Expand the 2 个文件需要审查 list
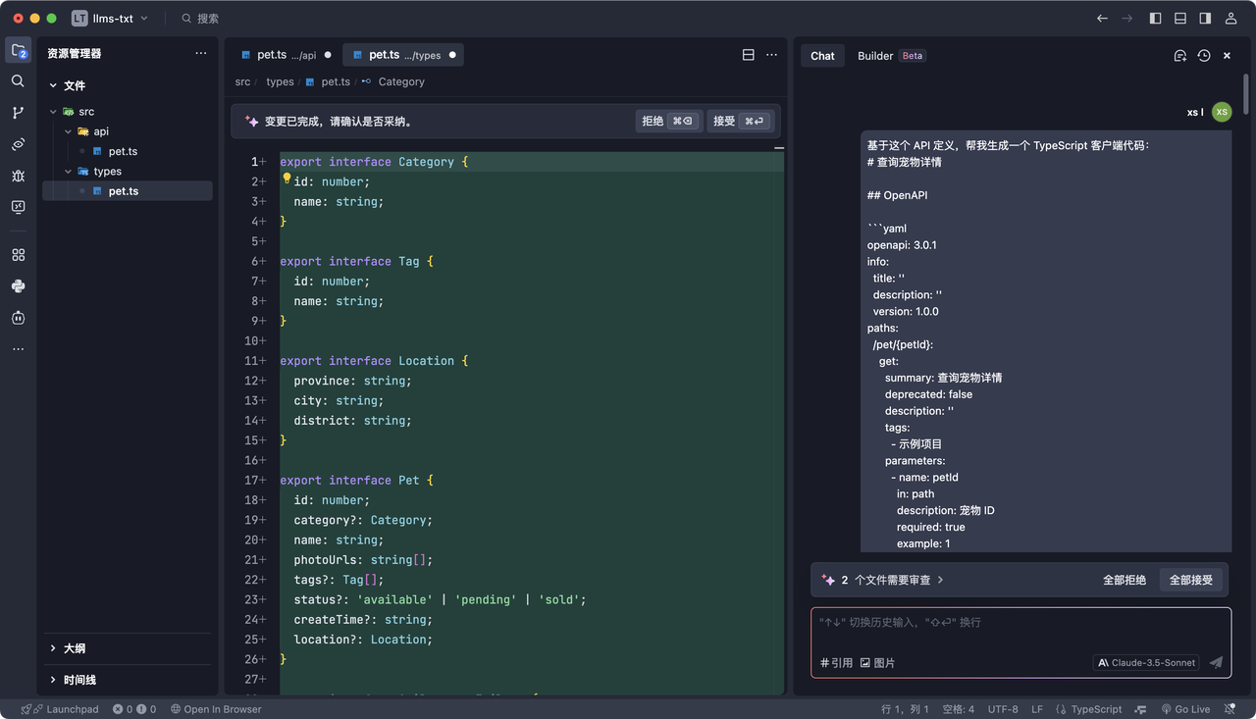Screen dimensions: 1256x719 tap(882, 580)
